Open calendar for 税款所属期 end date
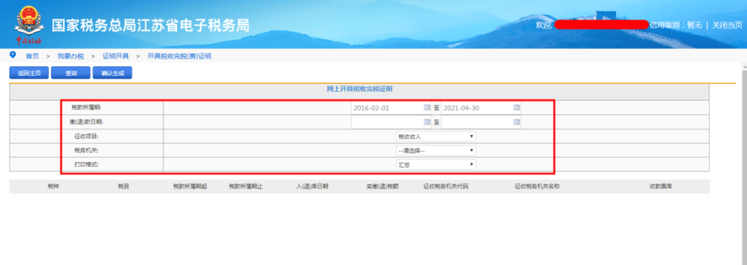This screenshot has height=265, width=747. click(x=517, y=108)
